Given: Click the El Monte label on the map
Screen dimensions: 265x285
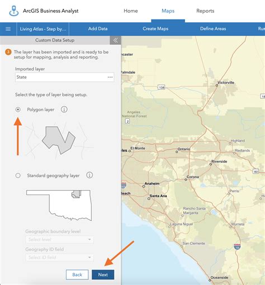Looking at the screenshot, I should click(x=138, y=148).
